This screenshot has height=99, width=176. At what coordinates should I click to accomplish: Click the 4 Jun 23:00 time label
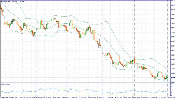(x=65, y=97)
